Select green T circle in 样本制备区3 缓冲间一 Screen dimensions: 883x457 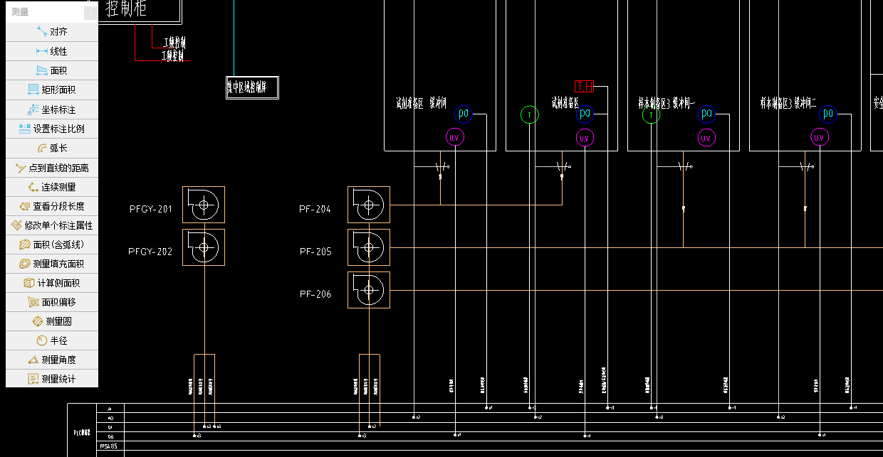tap(651, 114)
